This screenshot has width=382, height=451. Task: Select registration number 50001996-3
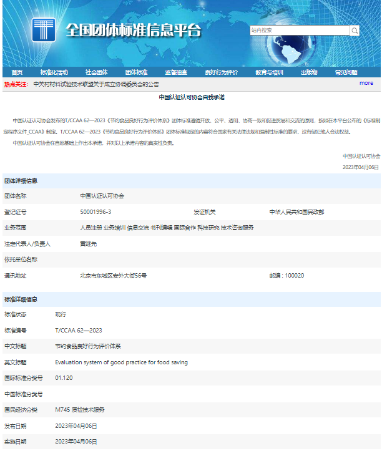coord(95,212)
